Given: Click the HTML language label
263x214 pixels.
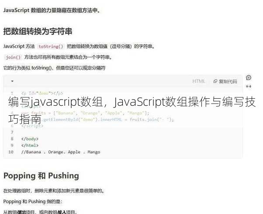Looking at the screenshot, I should tap(199, 81).
